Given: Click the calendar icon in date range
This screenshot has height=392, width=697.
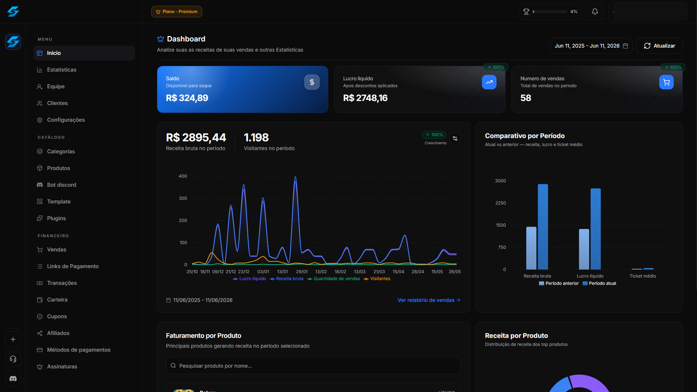Looking at the screenshot, I should point(625,46).
